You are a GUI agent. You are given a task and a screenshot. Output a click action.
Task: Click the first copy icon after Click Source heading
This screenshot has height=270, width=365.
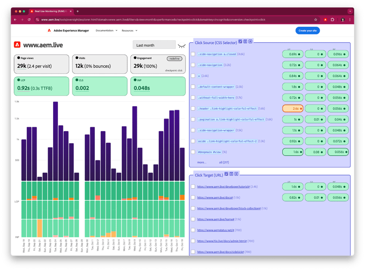[240, 41]
